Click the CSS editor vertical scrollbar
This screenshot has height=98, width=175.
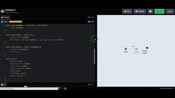(95, 56)
